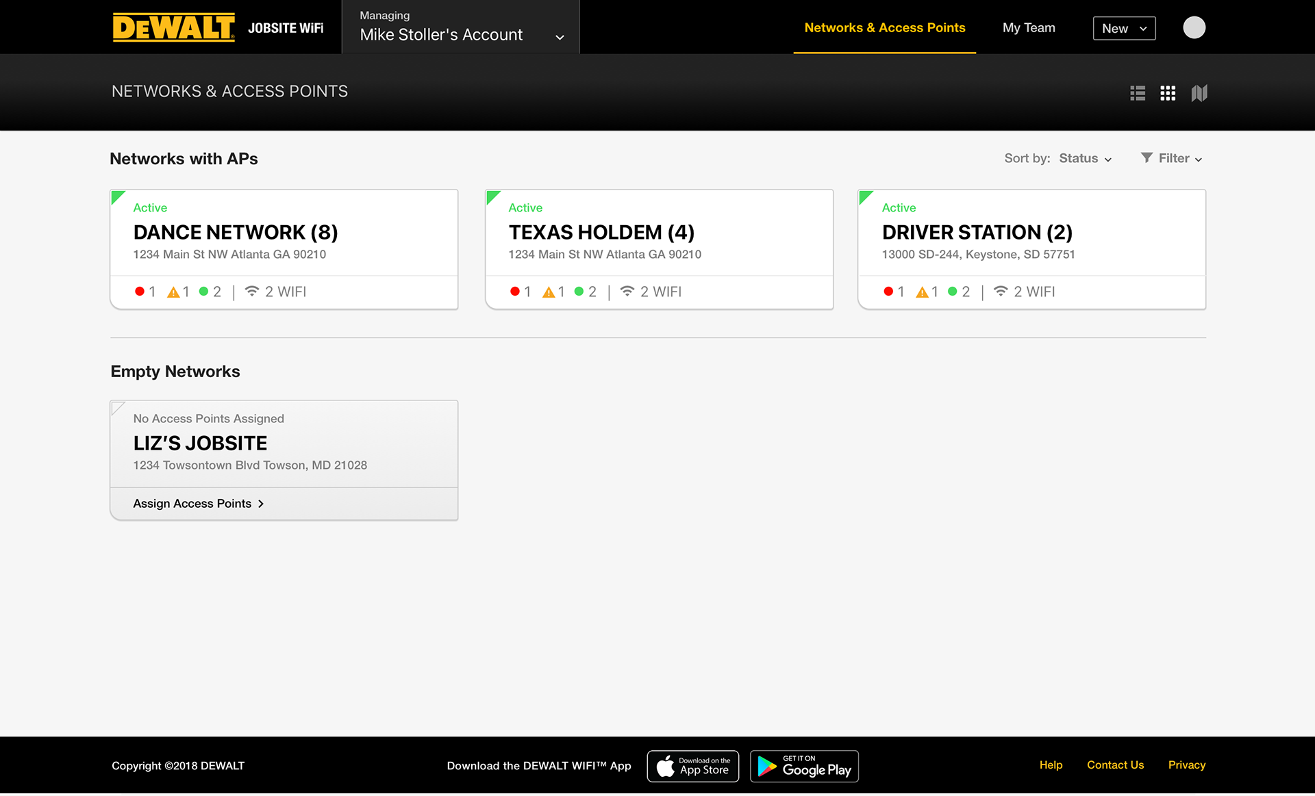This screenshot has height=796, width=1315.
Task: Switch to list view icon
Action: 1138,93
